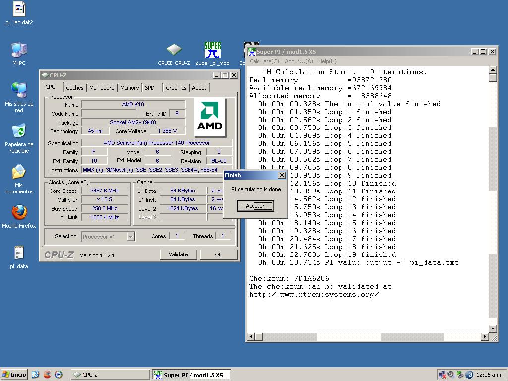This screenshot has width=508, height=381.
Task: Click the OK button in CPU-Z
Action: point(219,254)
